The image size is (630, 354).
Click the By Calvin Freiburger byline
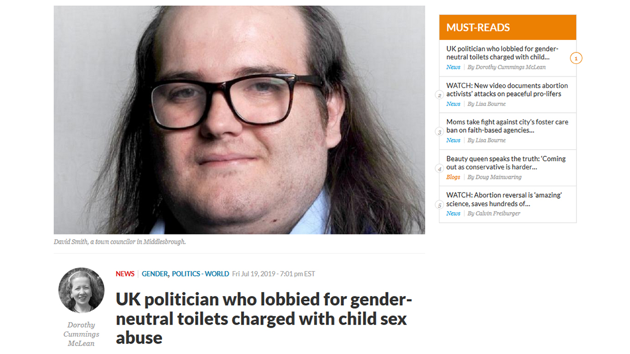[493, 213]
